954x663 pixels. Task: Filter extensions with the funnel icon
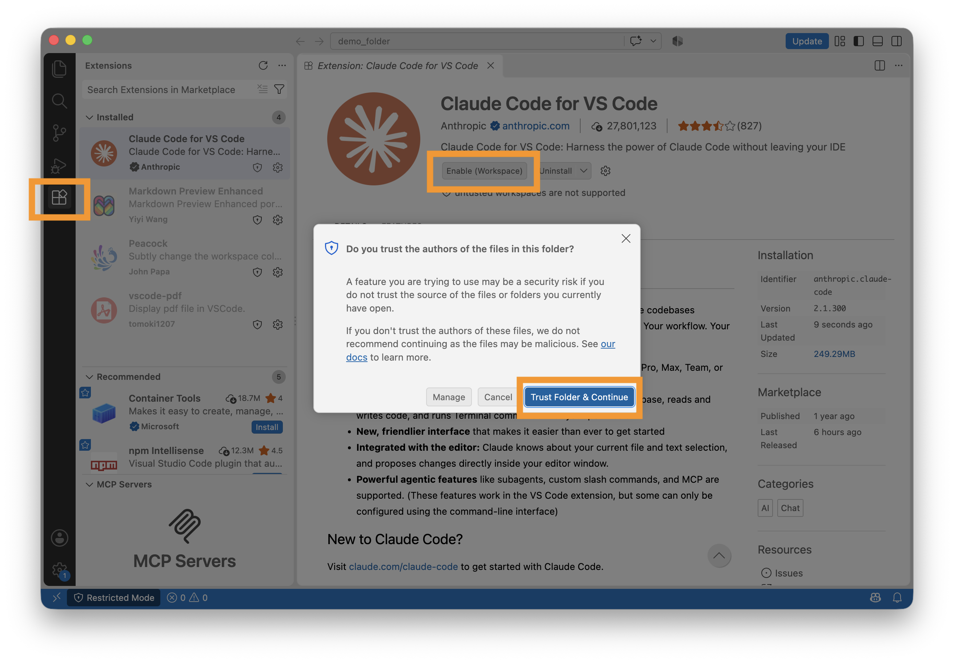point(279,89)
